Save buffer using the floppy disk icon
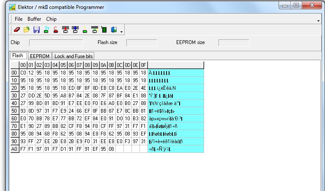 (36, 30)
